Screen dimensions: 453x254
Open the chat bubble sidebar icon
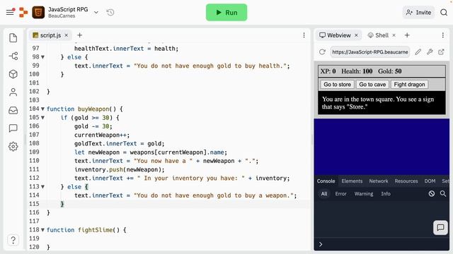point(13,128)
